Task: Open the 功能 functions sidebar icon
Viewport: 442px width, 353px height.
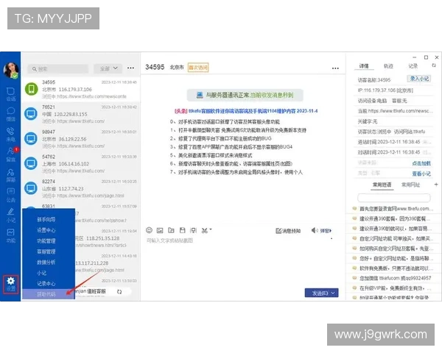Action: click(x=11, y=235)
